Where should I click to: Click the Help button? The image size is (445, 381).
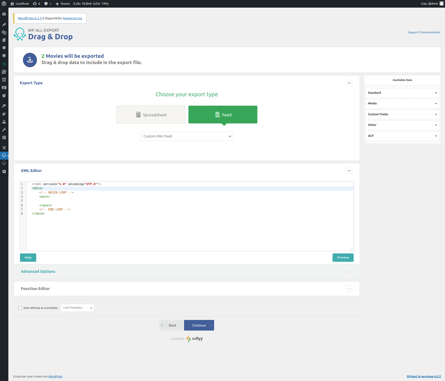tap(28, 258)
